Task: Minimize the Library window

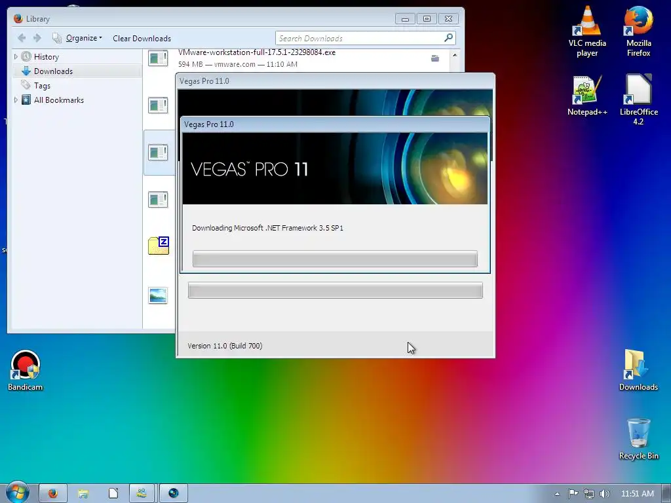Action: tap(405, 19)
